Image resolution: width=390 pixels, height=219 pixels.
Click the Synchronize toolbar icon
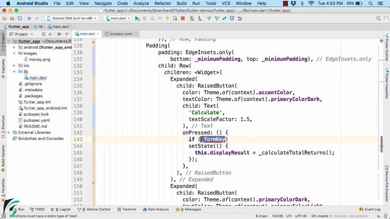pos(19,18)
